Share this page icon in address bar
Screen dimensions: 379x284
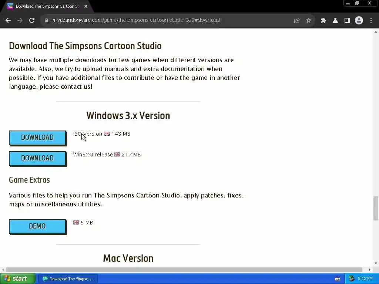click(296, 21)
